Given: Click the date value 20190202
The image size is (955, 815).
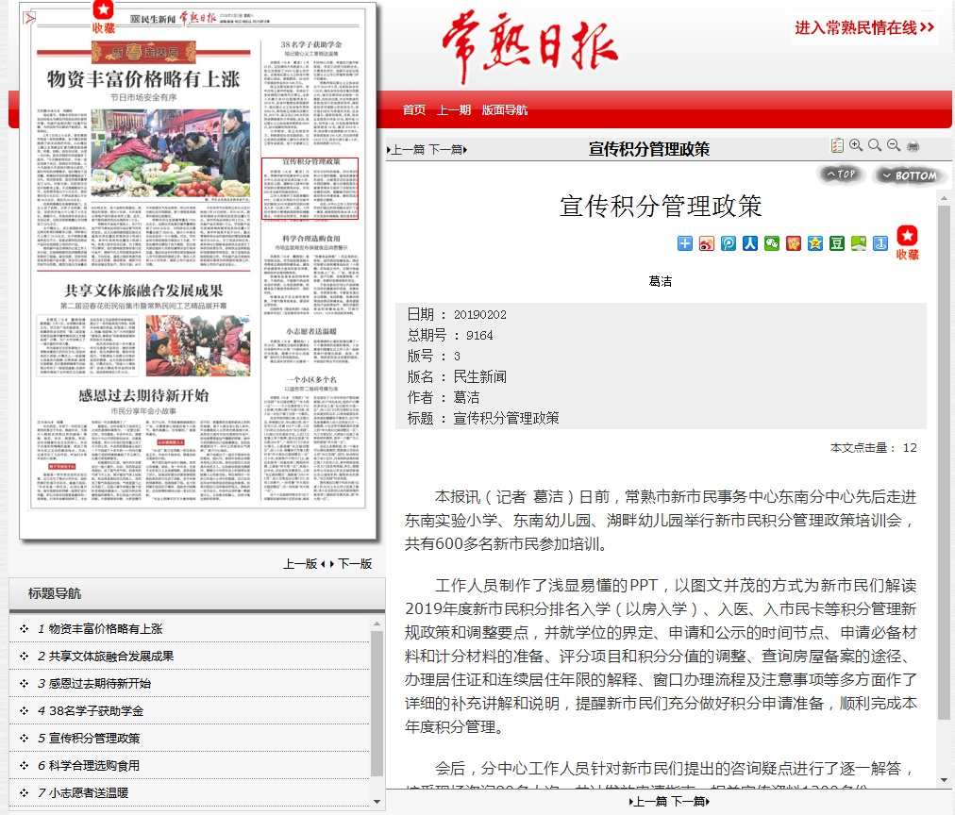Looking at the screenshot, I should coord(480,315).
